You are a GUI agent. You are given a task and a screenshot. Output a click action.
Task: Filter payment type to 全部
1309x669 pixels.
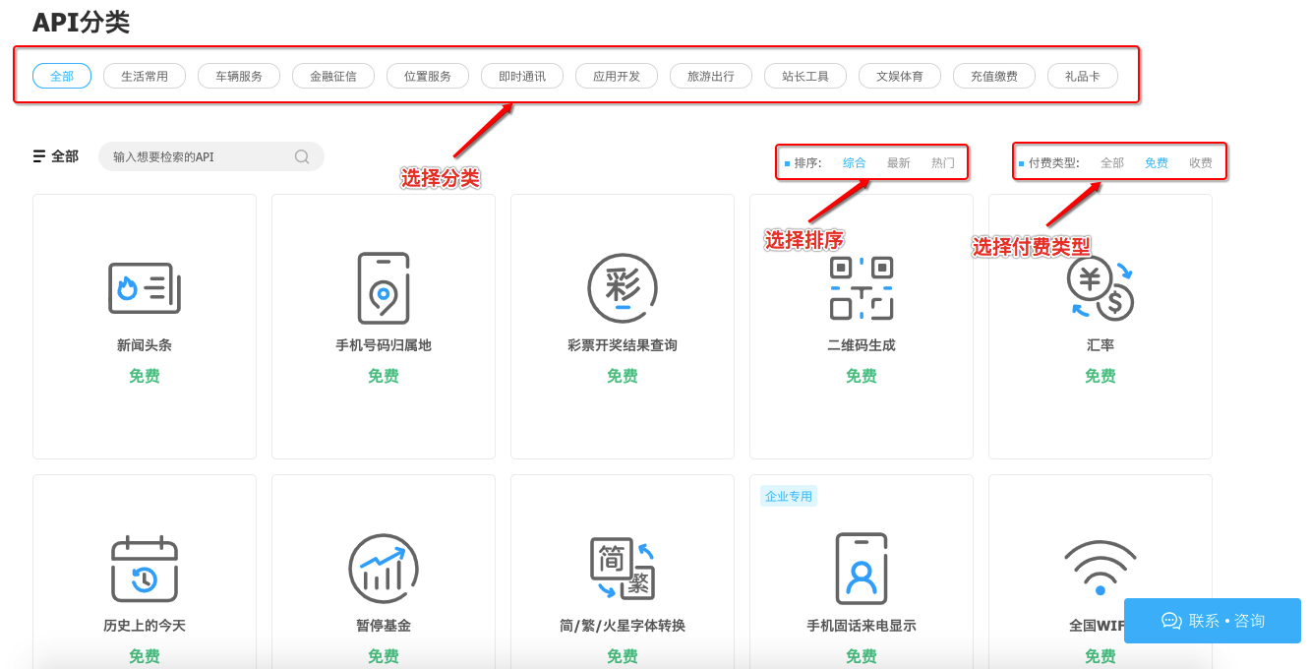[x=1112, y=163]
